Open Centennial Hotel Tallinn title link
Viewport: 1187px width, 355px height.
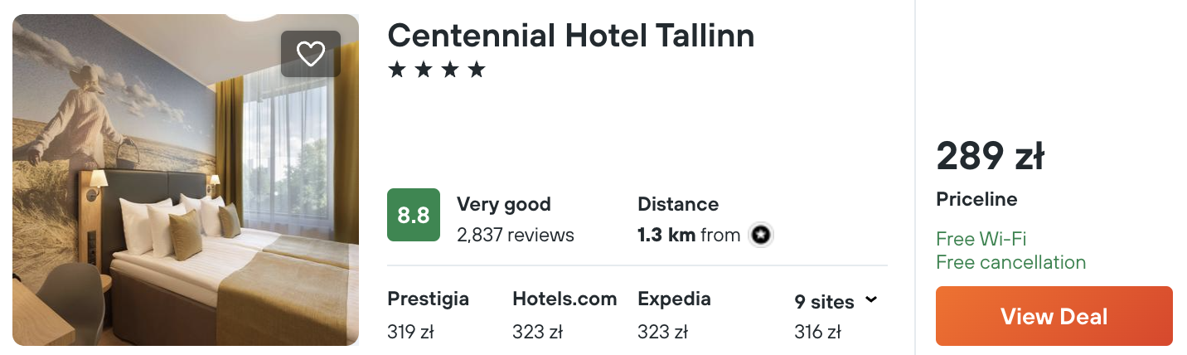point(571,35)
